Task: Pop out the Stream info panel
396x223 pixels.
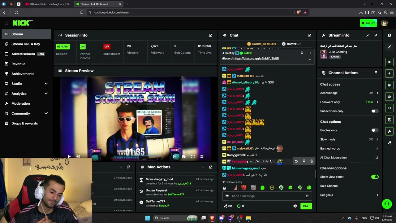Action: [x=375, y=35]
